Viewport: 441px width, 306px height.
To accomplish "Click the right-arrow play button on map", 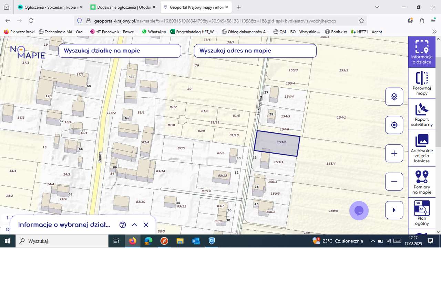I will (x=394, y=210).
